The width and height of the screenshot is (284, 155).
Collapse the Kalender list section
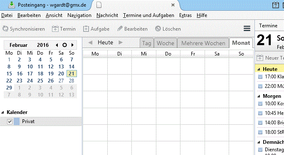click(2, 112)
